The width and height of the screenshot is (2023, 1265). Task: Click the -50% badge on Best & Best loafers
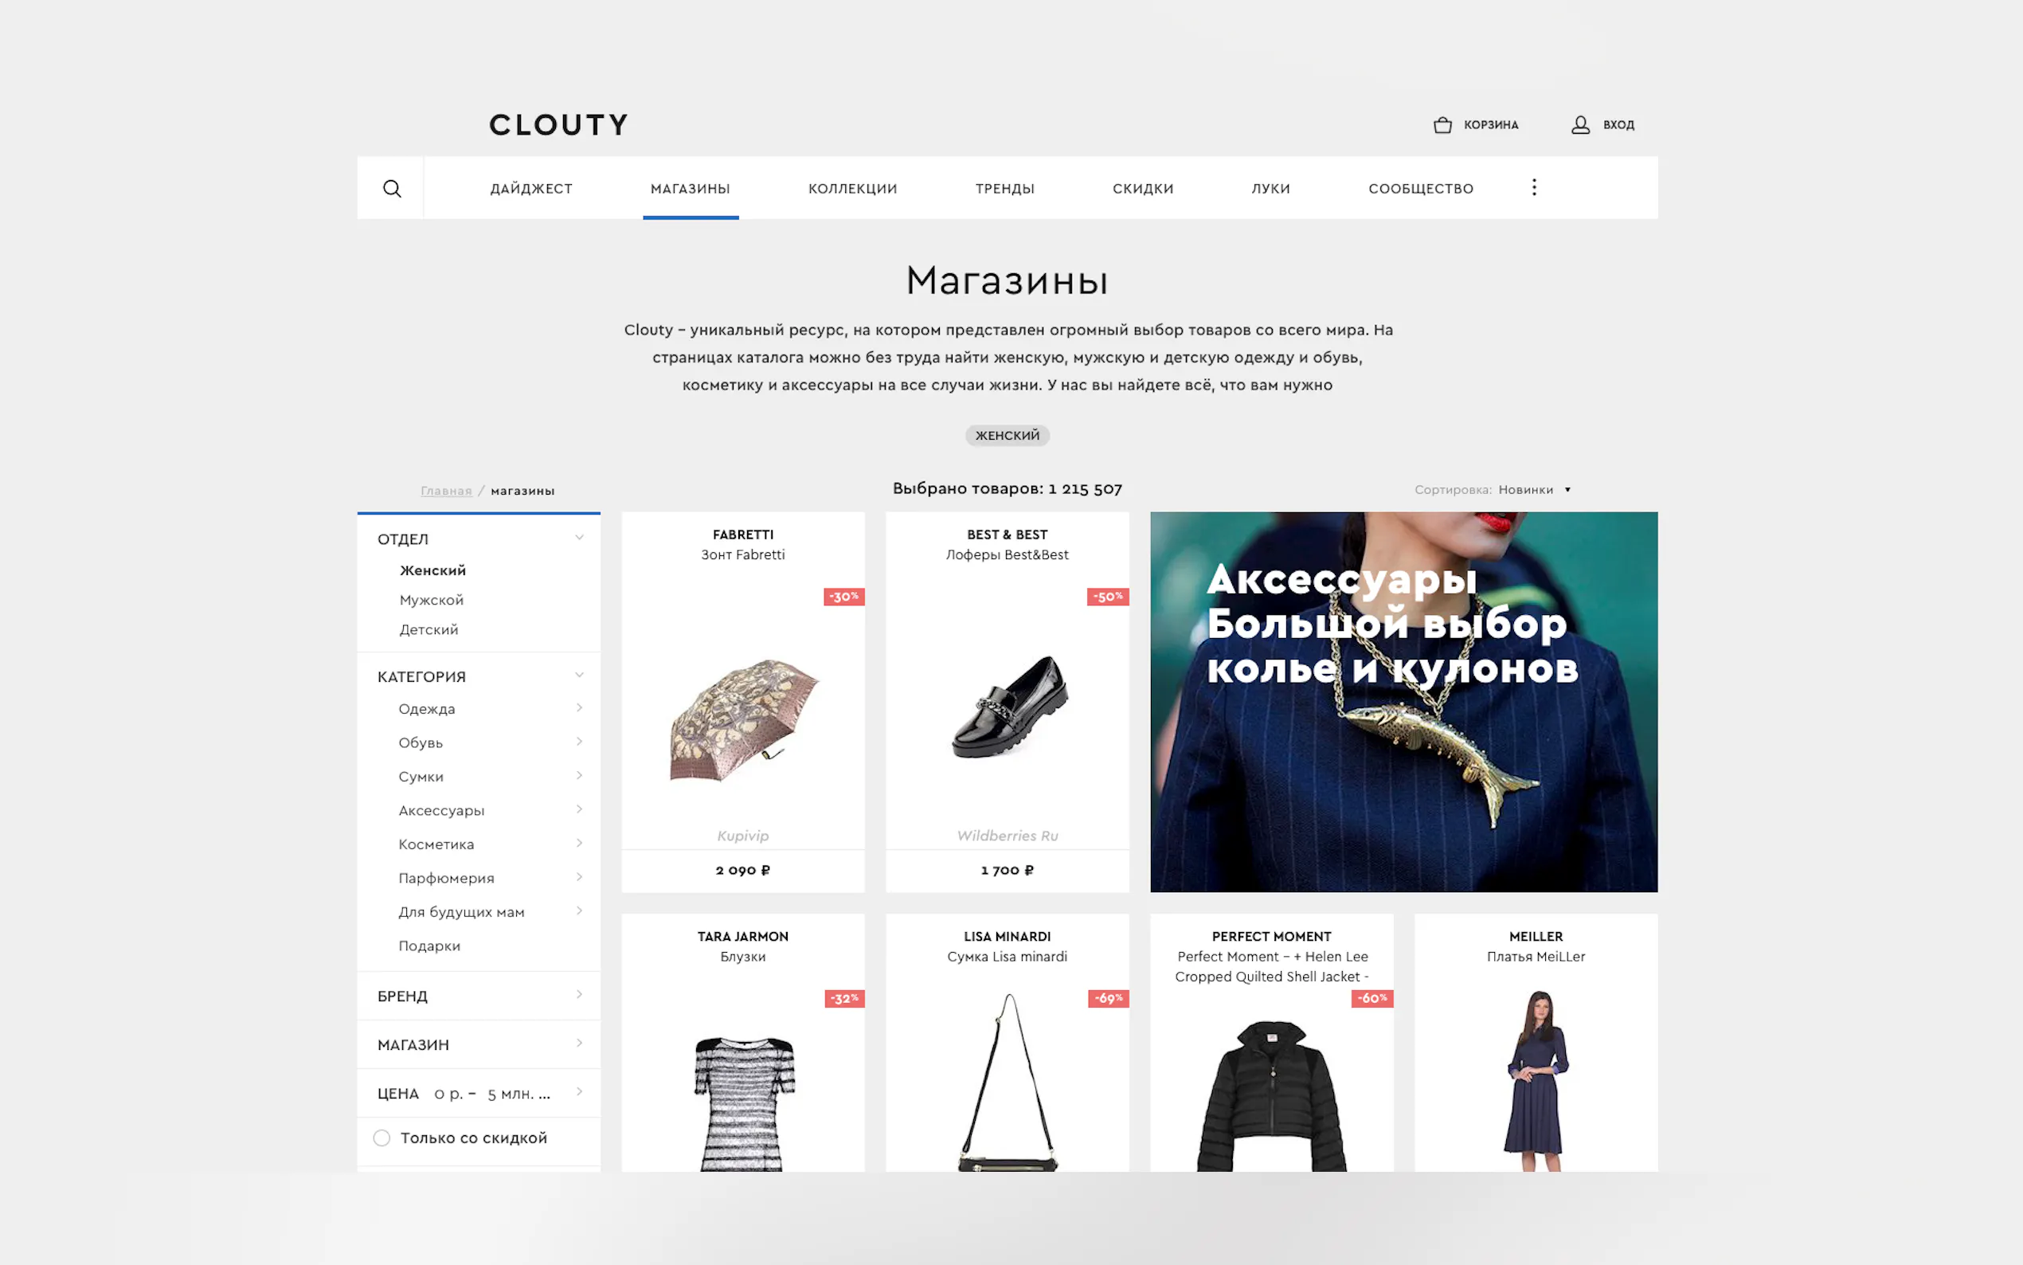(x=1108, y=597)
